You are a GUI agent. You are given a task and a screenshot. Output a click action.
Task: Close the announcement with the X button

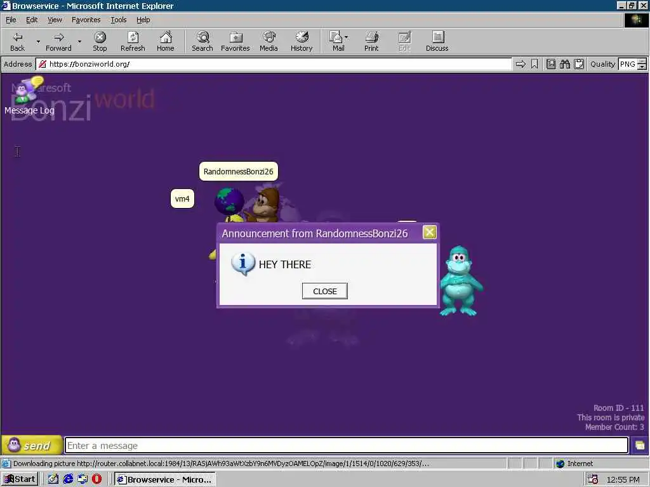[x=430, y=232]
